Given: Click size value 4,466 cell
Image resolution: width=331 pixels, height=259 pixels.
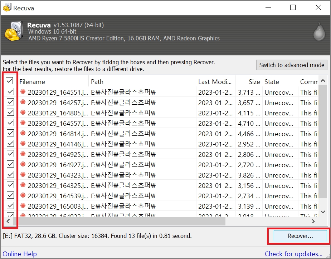Looking at the screenshot, I should coord(249,134).
